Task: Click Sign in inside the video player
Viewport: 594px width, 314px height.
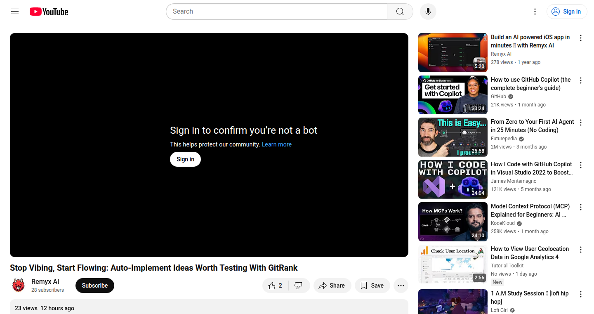Action: tap(185, 159)
